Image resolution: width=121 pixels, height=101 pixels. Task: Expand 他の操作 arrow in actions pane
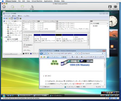pyautogui.click(x=107, y=26)
